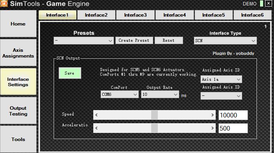Click the 'Speed' label
Screen dimensions: 274x153
(x=68, y=114)
